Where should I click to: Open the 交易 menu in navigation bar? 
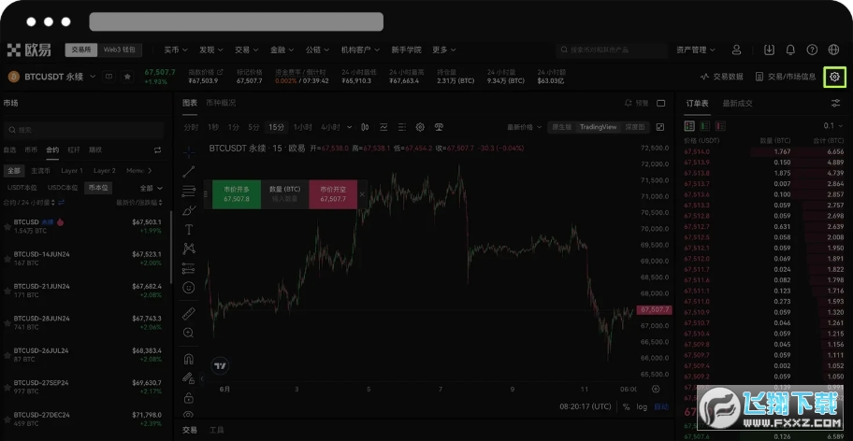[245, 50]
